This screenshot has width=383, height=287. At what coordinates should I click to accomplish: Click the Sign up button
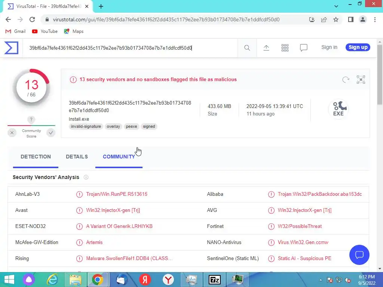358,47
